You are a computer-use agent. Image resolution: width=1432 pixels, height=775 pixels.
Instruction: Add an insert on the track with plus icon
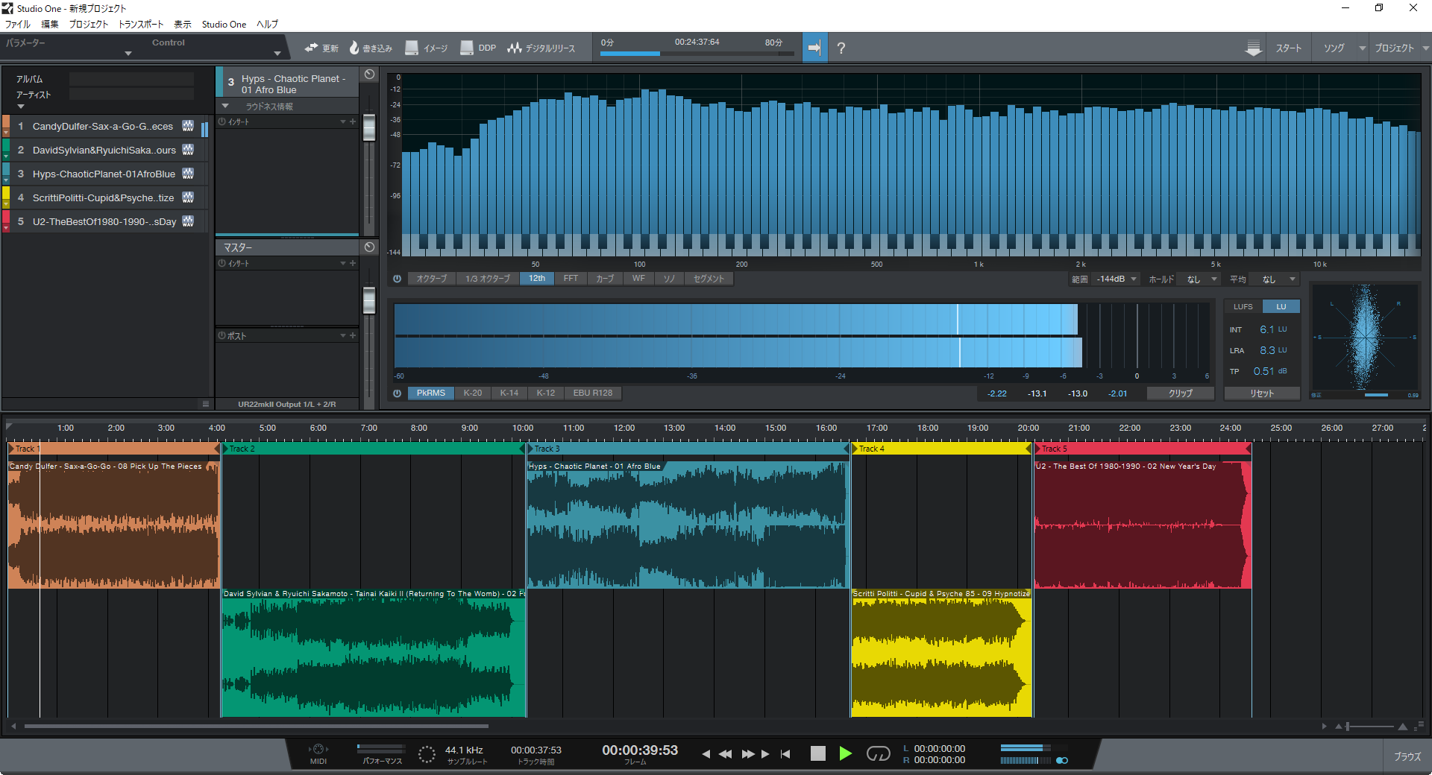[353, 121]
